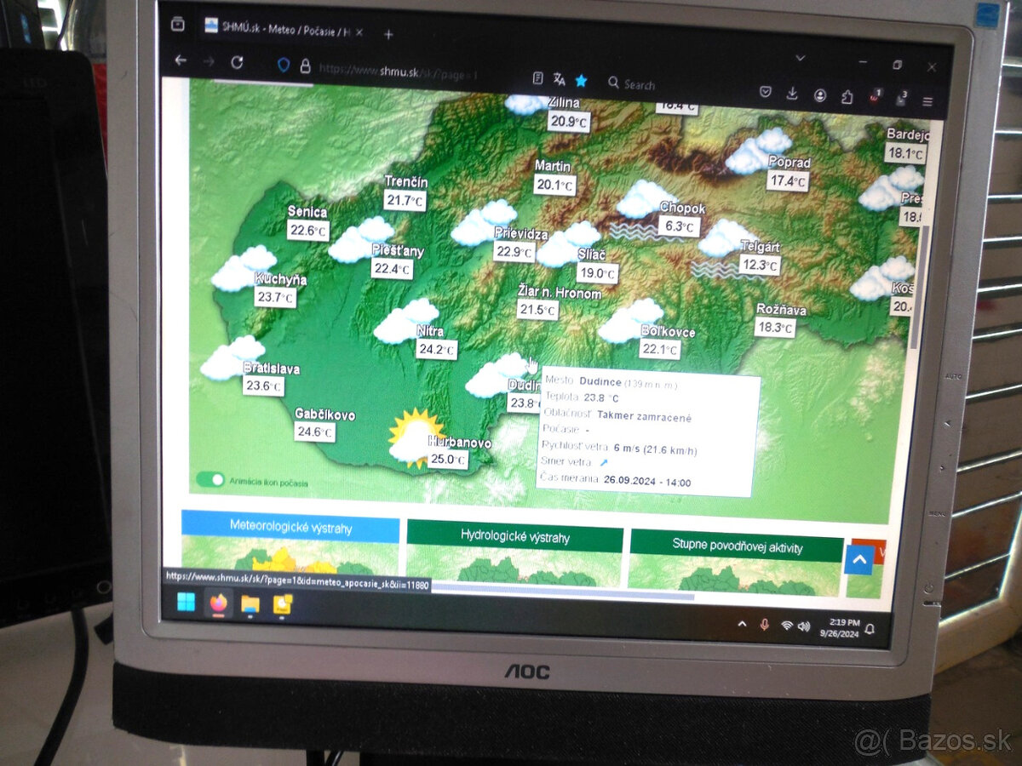This screenshot has width=1022, height=766.
Task: Open the page translation icon
Action: (559, 79)
